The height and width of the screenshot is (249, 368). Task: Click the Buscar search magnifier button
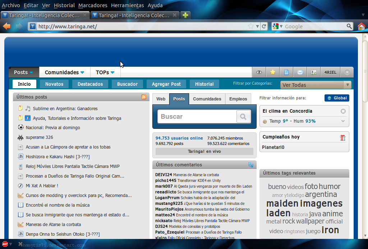pos(243,116)
